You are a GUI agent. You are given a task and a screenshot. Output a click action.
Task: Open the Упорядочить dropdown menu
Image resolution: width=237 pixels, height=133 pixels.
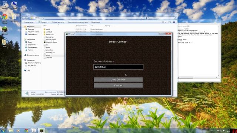29,22
